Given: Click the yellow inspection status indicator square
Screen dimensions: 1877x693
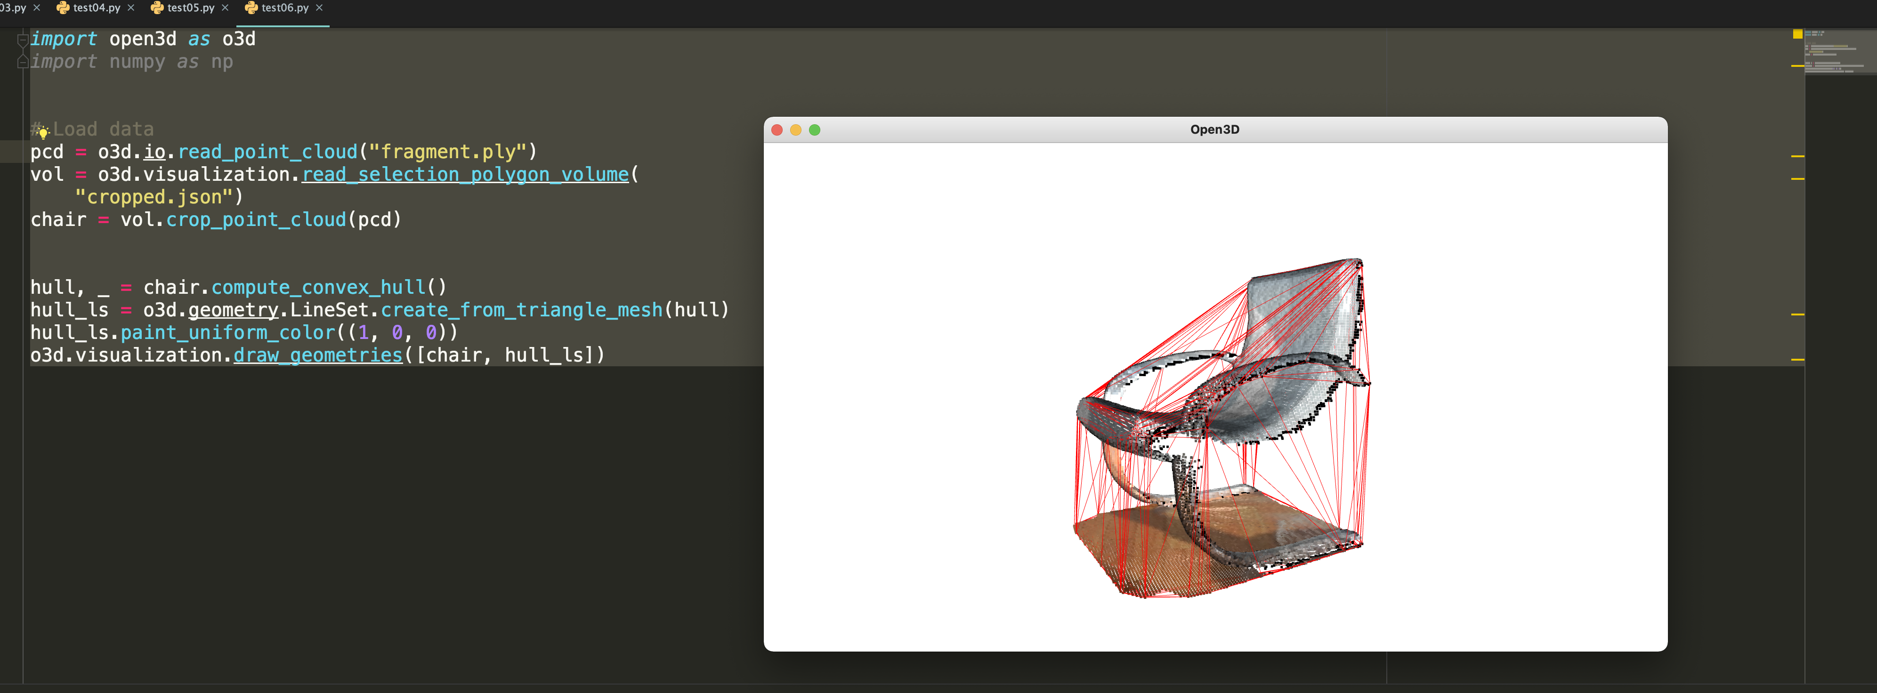Looking at the screenshot, I should coord(1797,34).
